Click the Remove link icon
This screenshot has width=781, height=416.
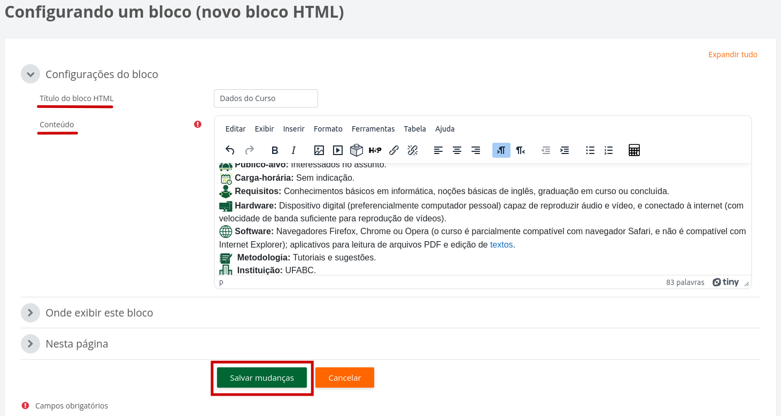tap(412, 150)
